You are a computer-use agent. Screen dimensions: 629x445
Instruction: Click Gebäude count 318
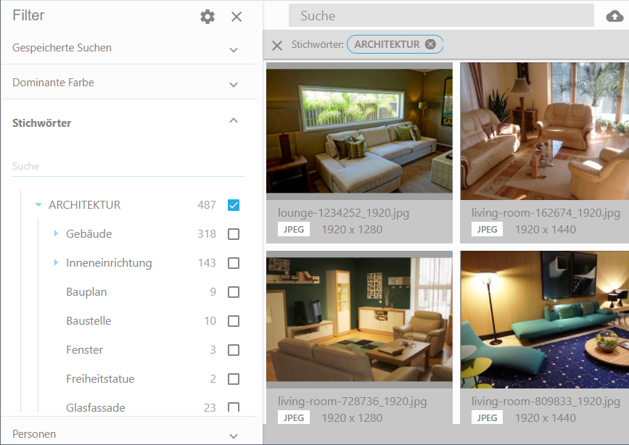[207, 233]
